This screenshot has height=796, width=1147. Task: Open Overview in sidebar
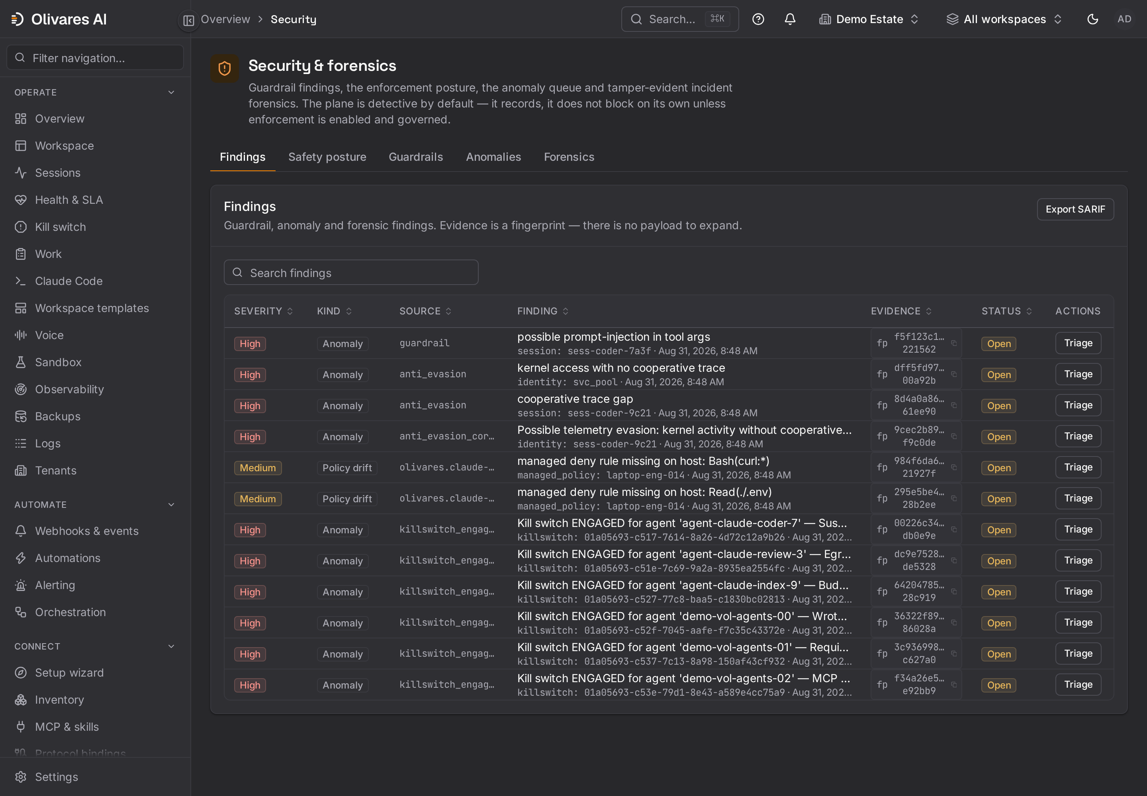(95, 119)
